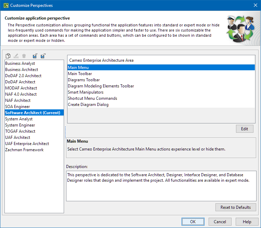The width and height of the screenshot is (261, 228).
Task: Click the Cancel button
Action: 220,222
